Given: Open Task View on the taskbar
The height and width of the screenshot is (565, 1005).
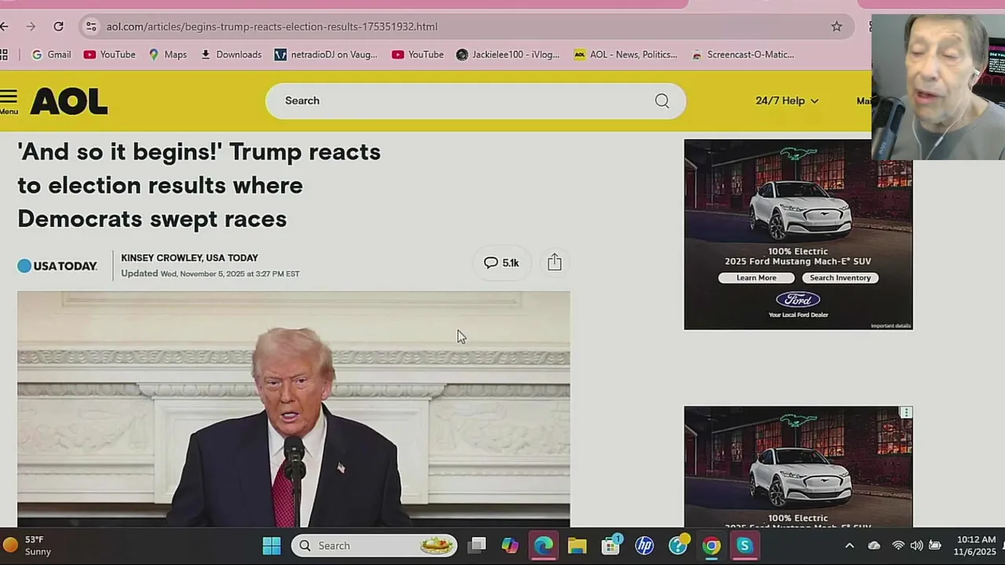Looking at the screenshot, I should click(477, 545).
